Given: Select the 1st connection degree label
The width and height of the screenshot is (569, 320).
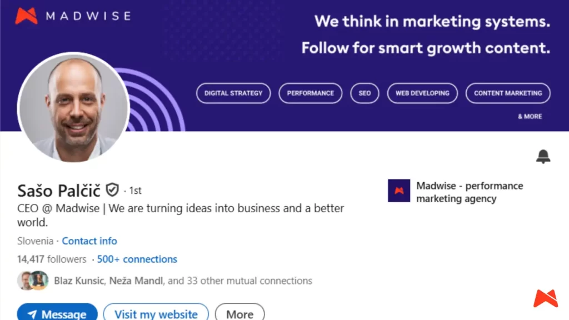Looking at the screenshot, I should (x=134, y=191).
